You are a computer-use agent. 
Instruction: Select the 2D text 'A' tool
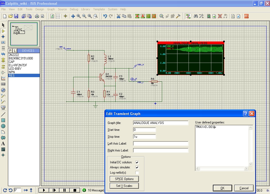point(3,144)
